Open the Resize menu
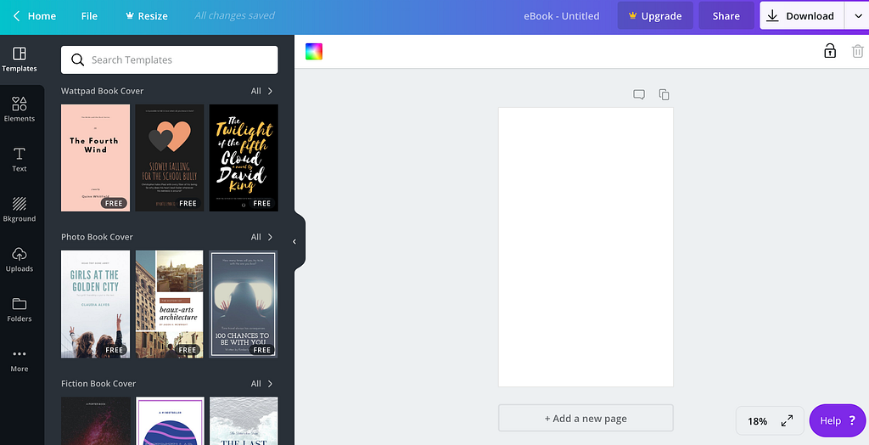 tap(146, 16)
